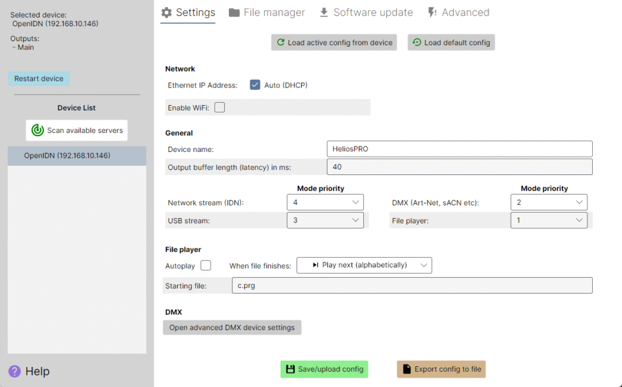This screenshot has height=387, width=622.
Task: Switch to the Advanced tab
Action: (465, 12)
